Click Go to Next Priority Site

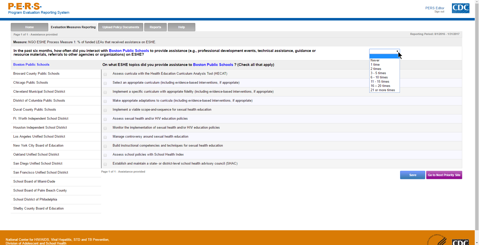click(x=444, y=175)
